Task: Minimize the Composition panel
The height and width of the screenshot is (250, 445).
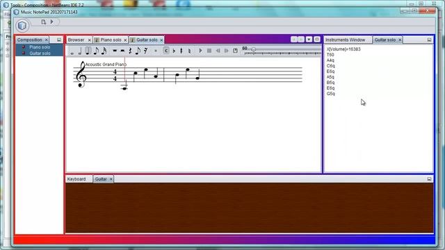Action: pyautogui.click(x=59, y=40)
